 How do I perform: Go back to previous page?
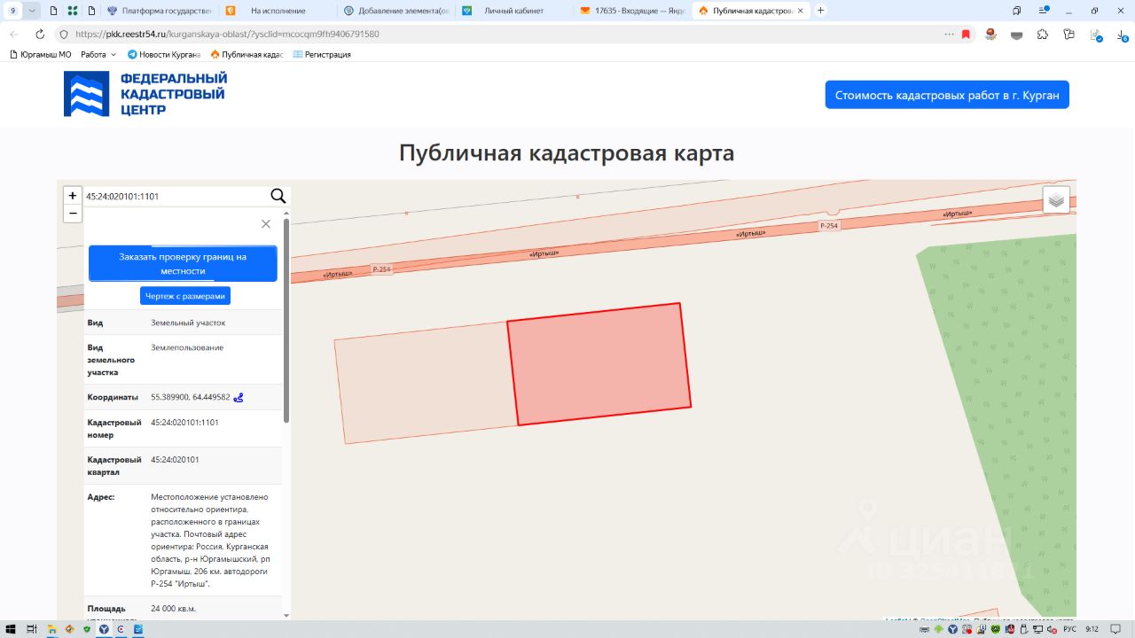(14, 34)
